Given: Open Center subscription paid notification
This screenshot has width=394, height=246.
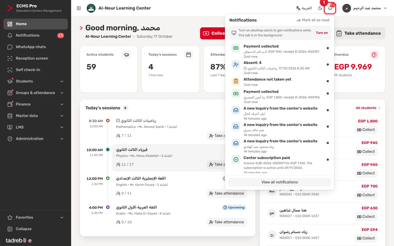Looking at the screenshot, I should [x=279, y=165].
